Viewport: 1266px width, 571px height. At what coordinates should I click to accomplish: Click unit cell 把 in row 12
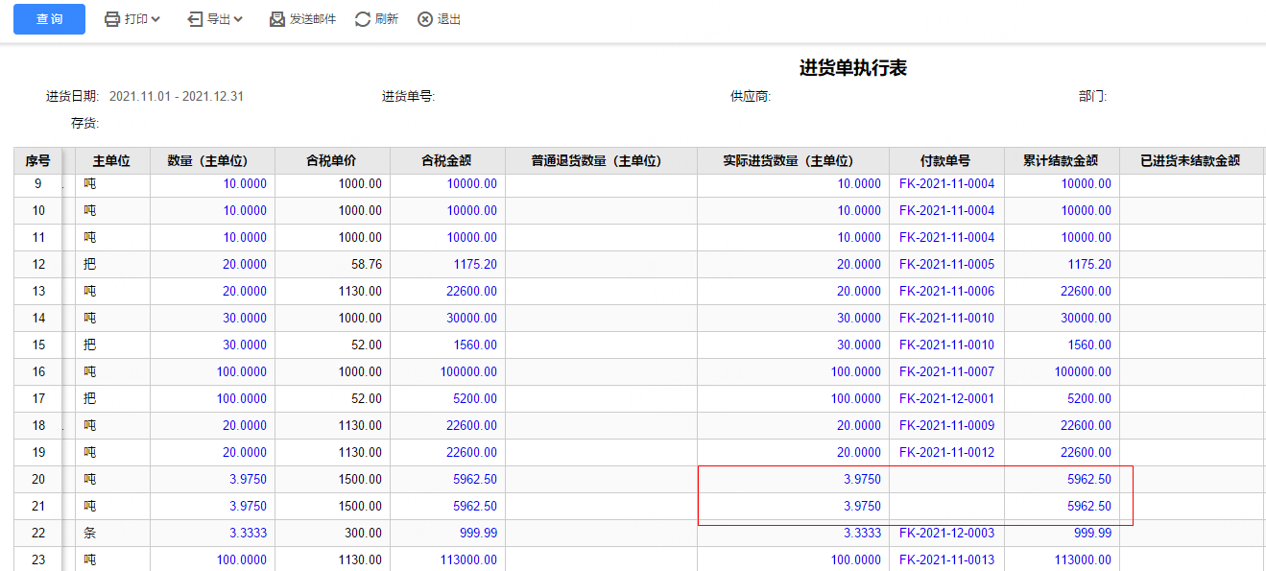pyautogui.click(x=90, y=264)
